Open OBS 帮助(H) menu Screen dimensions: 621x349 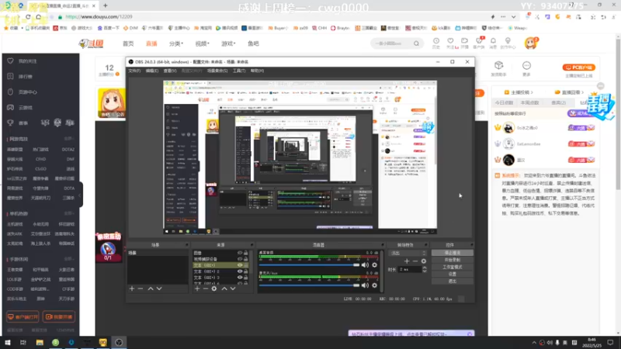[x=257, y=71]
